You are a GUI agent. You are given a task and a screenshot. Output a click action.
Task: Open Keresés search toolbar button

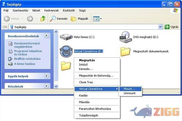click(x=59, y=19)
